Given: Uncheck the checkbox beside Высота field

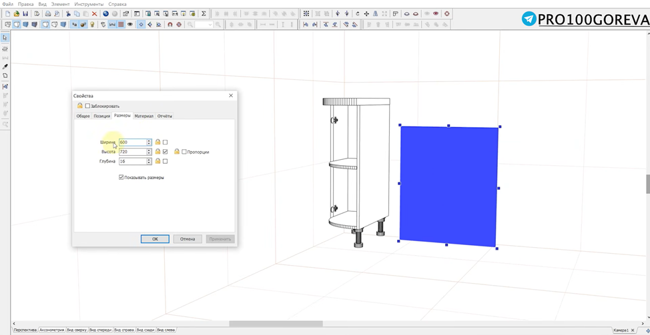Looking at the screenshot, I should click(165, 152).
